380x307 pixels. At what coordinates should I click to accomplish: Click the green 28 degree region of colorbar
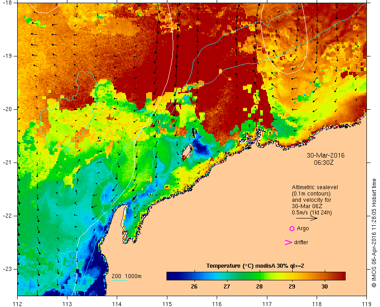(259, 276)
